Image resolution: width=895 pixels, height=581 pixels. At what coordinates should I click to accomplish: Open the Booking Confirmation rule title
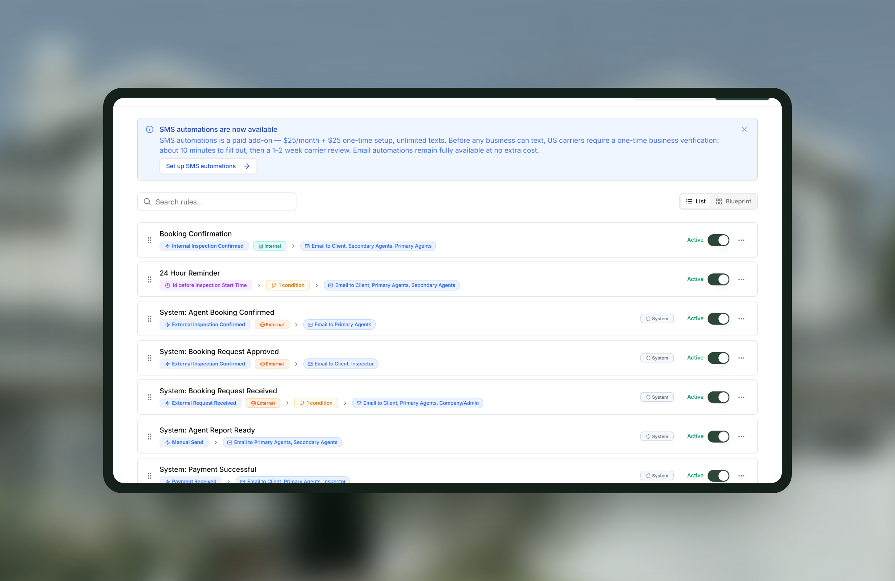195,234
